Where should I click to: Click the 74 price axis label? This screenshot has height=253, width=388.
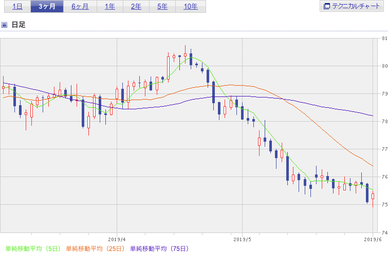click(x=385, y=232)
